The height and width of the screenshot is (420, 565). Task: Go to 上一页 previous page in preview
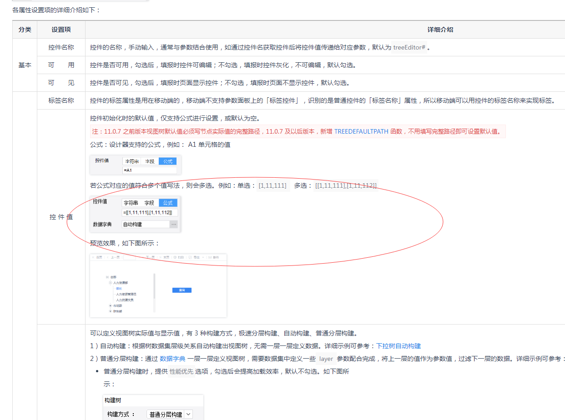click(115, 257)
